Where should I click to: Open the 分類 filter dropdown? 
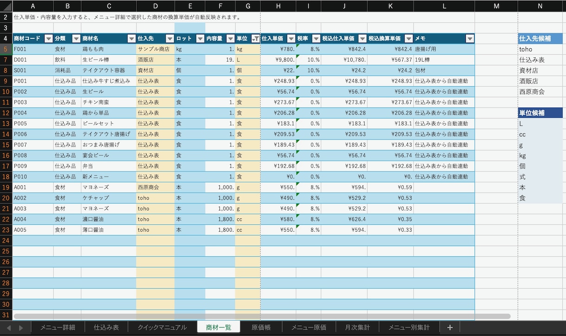pos(76,39)
